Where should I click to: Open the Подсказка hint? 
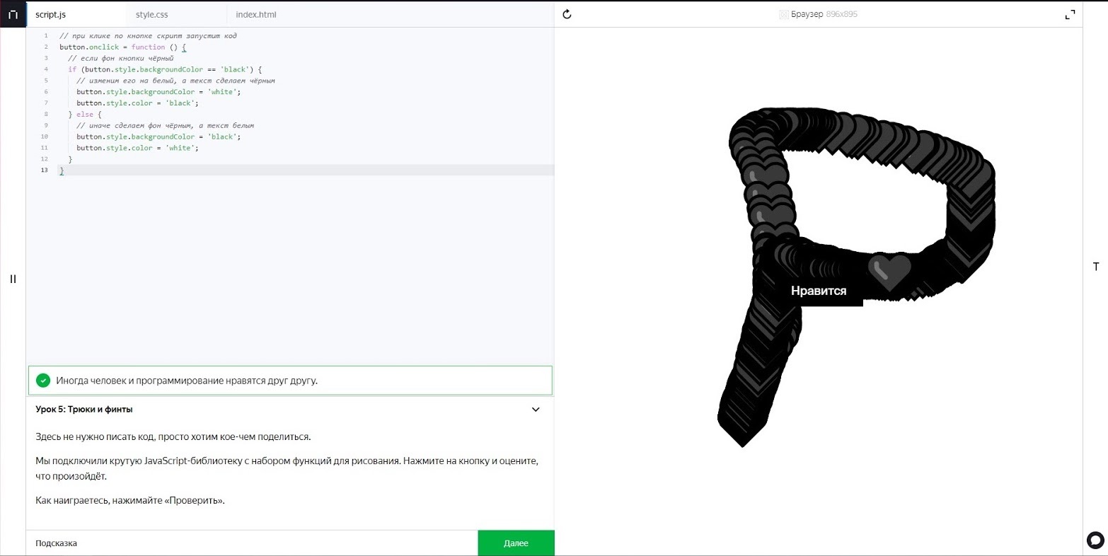click(57, 543)
